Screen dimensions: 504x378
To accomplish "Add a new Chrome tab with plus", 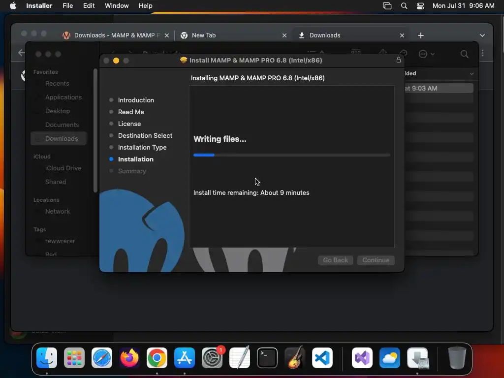I will click(421, 35).
